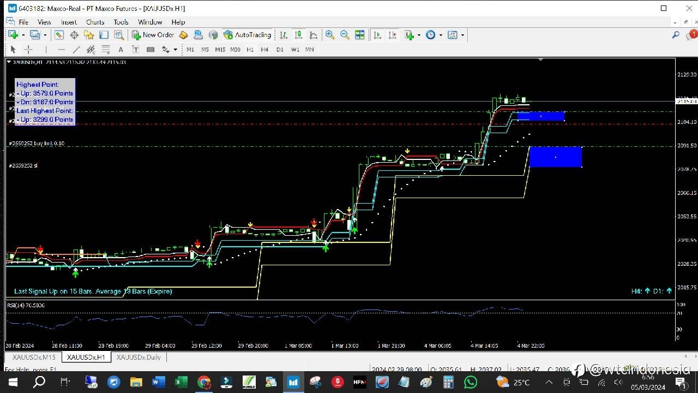
Task: Enable chart auto scroll
Action: (x=377, y=35)
